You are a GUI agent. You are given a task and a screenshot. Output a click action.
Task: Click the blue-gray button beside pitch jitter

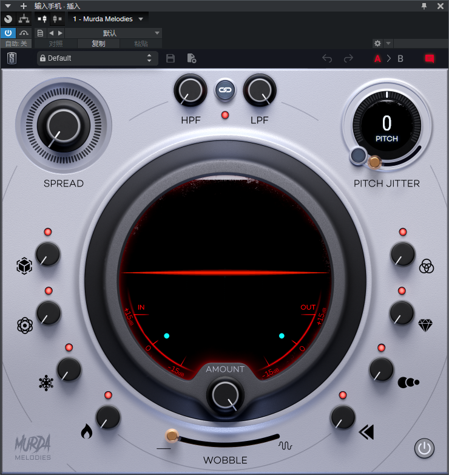point(359,155)
